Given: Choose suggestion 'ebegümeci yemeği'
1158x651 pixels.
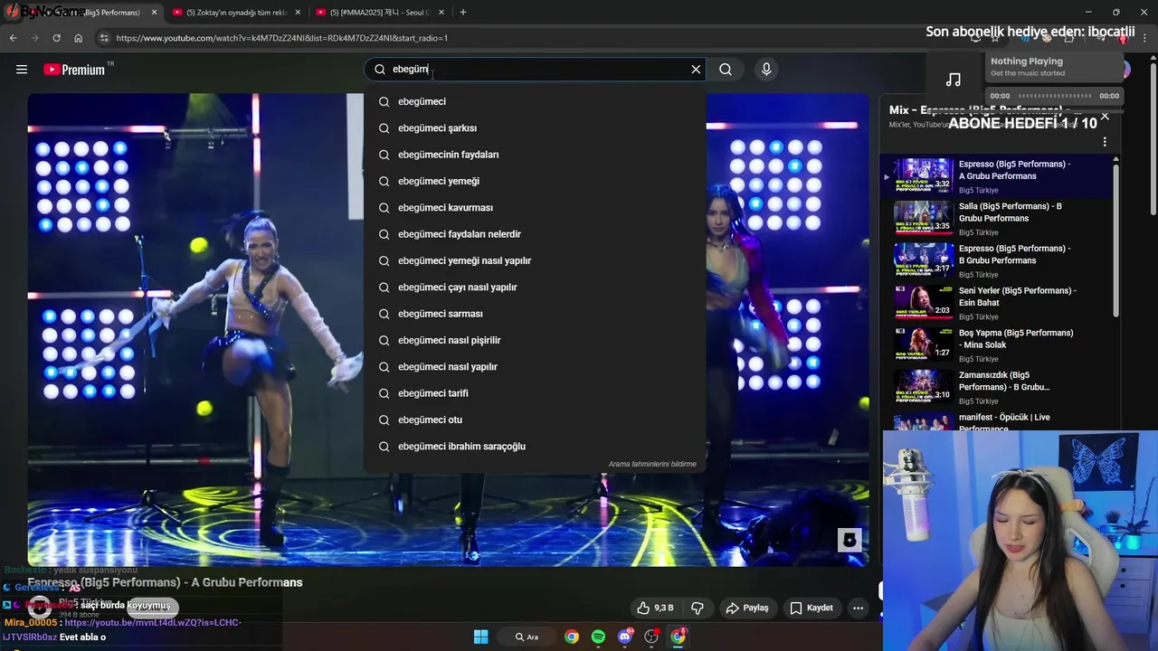Looking at the screenshot, I should (535, 181).
